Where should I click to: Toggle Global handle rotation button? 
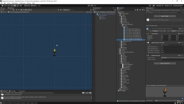pos(34,6)
